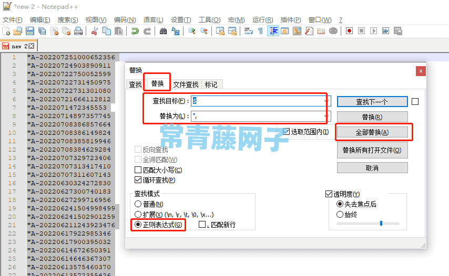Image resolution: width=449 pixels, height=276 pixels.
Task: Zoom in with magnifier plus icon
Action: [191, 31]
